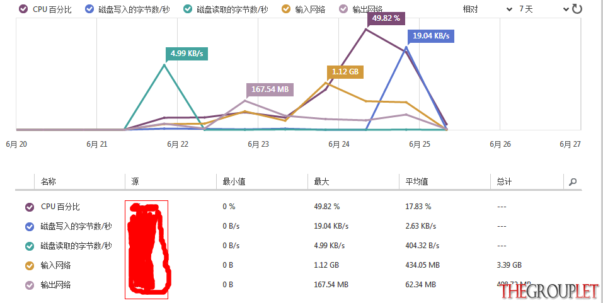Select the 1.12 GB network in peak label
This screenshot has width=603, height=303.
[x=345, y=72]
